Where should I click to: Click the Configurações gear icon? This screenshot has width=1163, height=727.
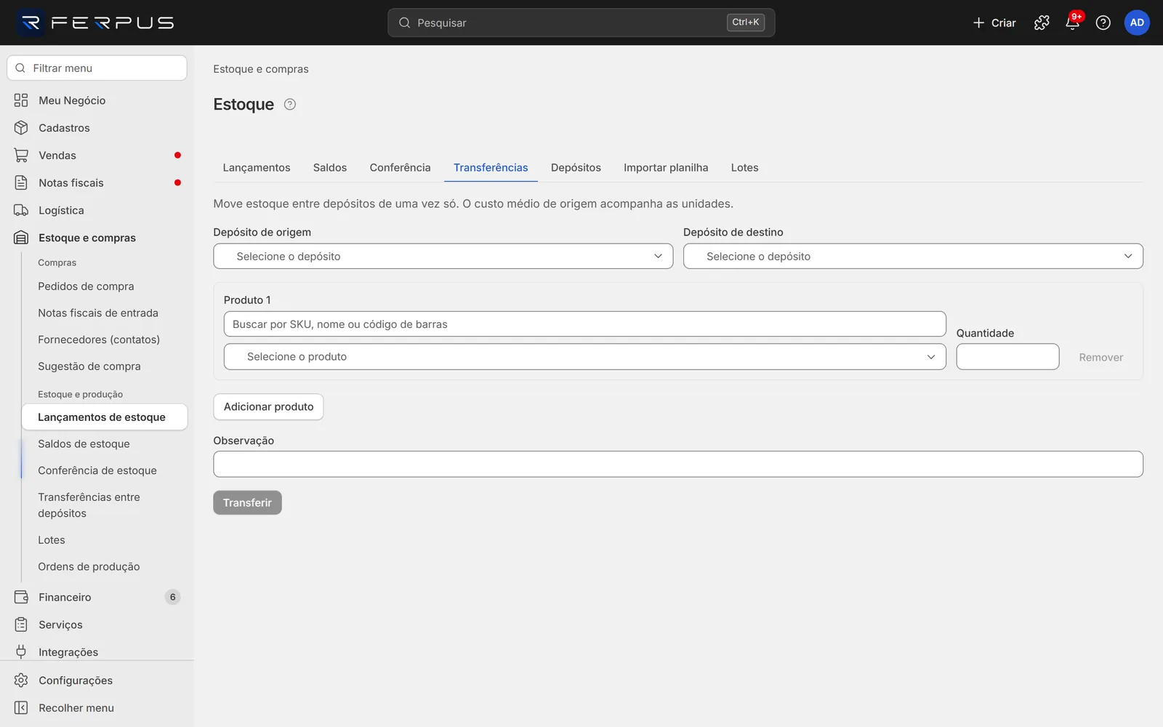click(x=21, y=680)
